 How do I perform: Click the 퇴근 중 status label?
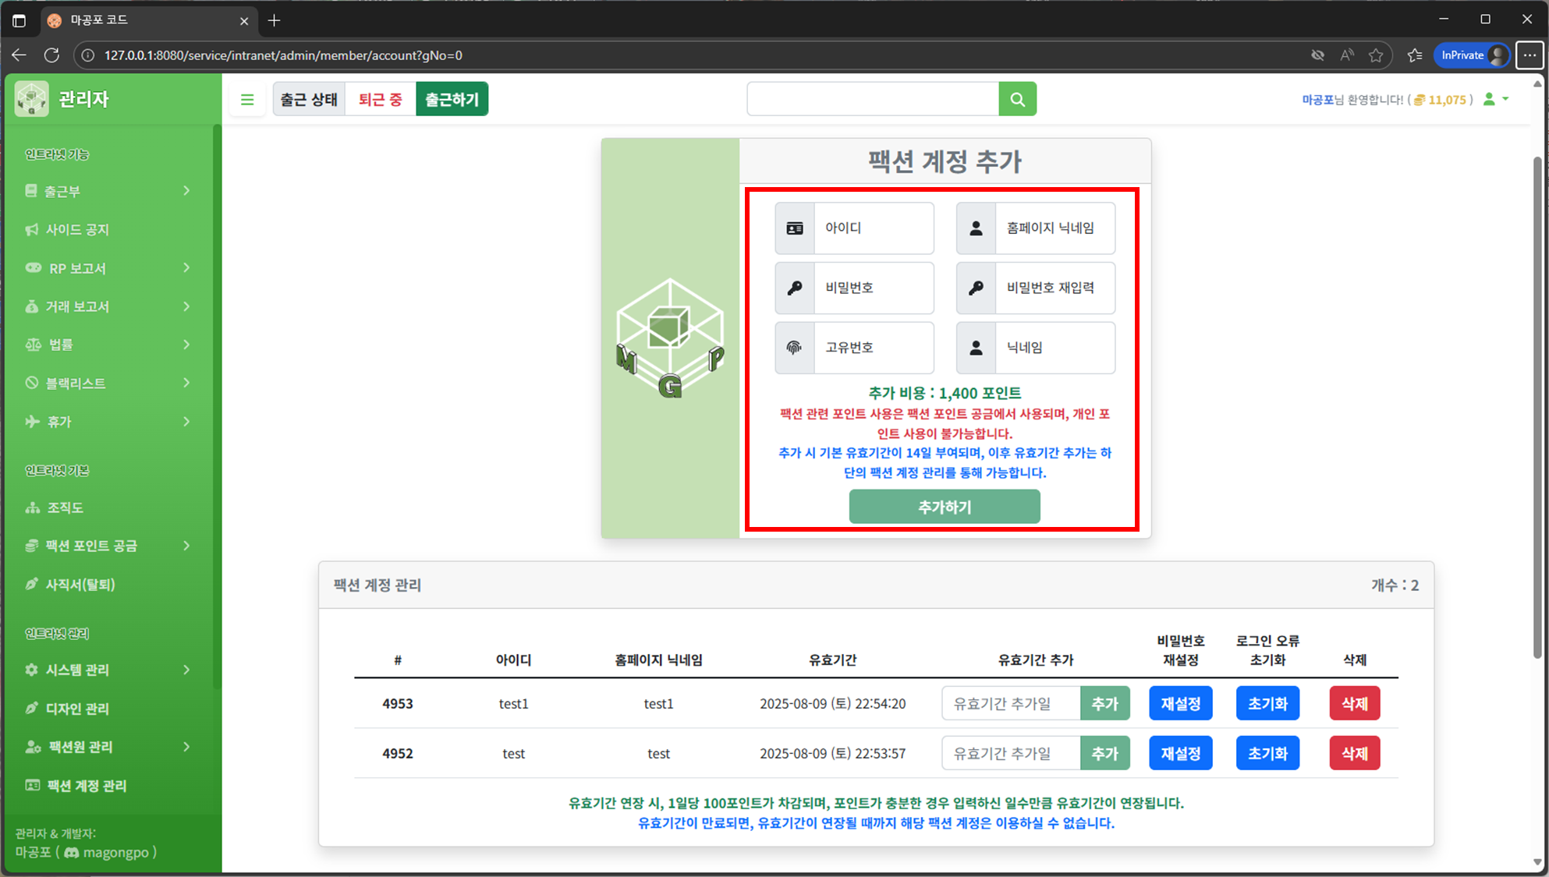pyautogui.click(x=381, y=99)
